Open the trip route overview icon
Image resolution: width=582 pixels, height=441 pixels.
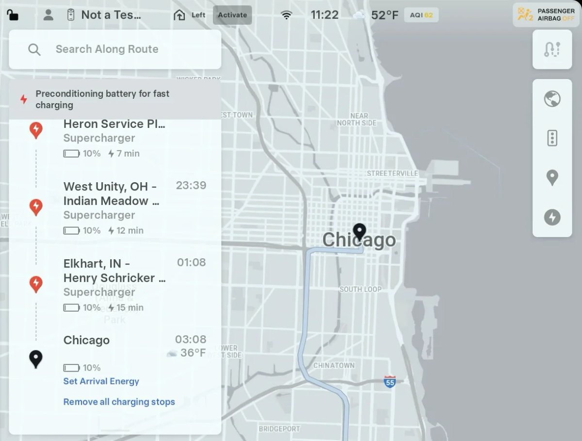(552, 49)
